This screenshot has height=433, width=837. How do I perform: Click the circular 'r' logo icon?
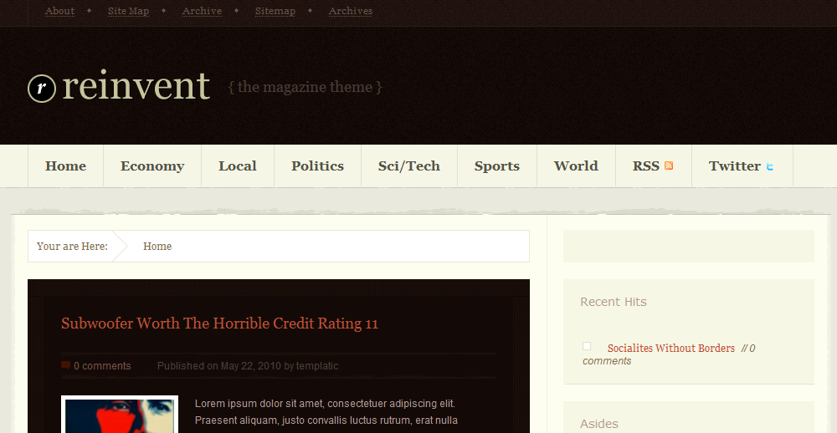tap(42, 89)
